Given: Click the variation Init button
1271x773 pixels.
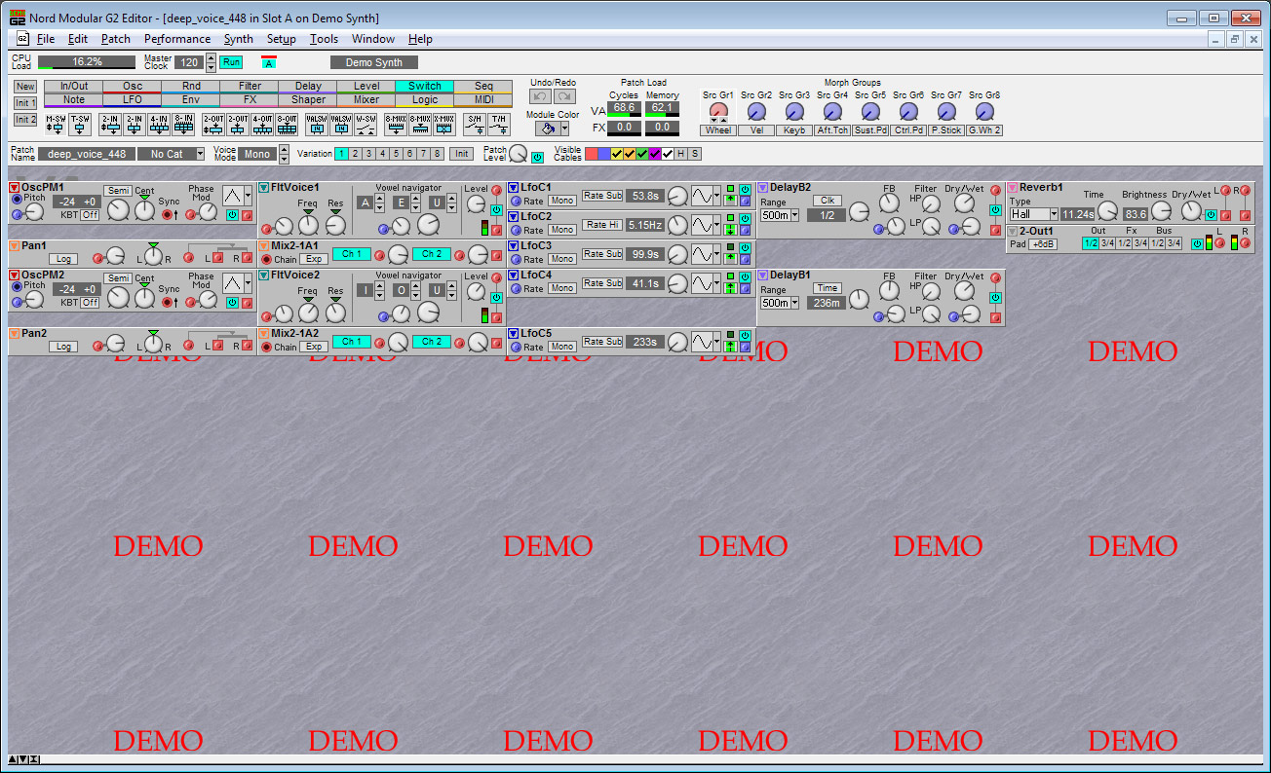Looking at the screenshot, I should pos(462,154).
